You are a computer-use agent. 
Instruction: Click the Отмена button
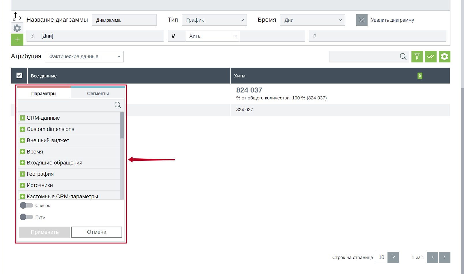pyautogui.click(x=96, y=232)
